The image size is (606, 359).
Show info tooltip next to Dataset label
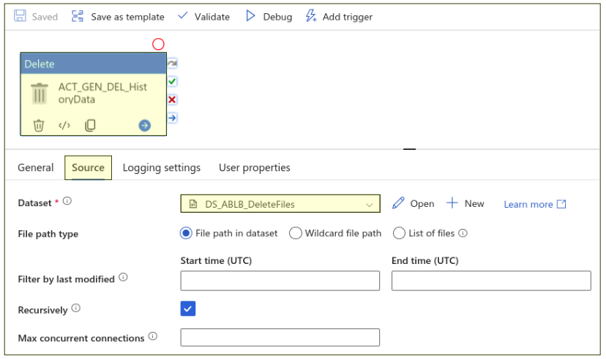tap(67, 201)
